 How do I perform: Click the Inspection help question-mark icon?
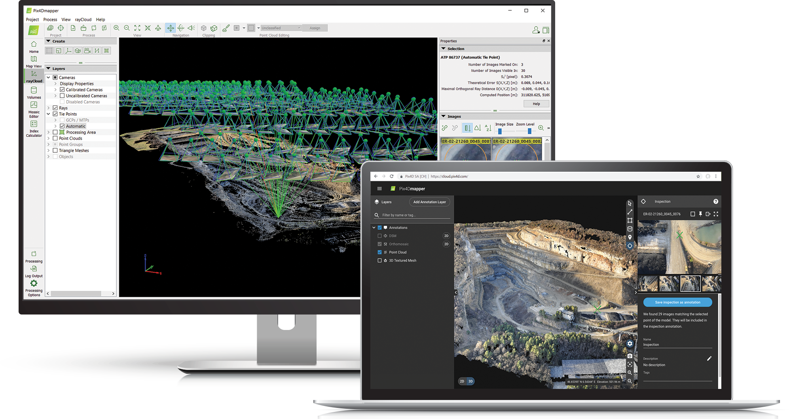[x=715, y=201]
